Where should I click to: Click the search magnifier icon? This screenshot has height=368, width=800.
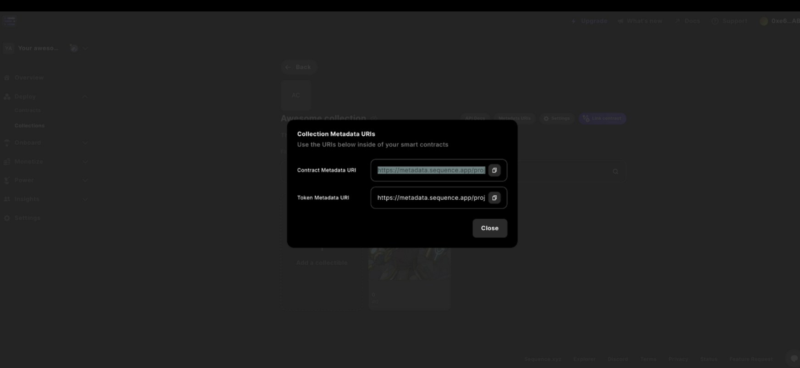(x=616, y=171)
